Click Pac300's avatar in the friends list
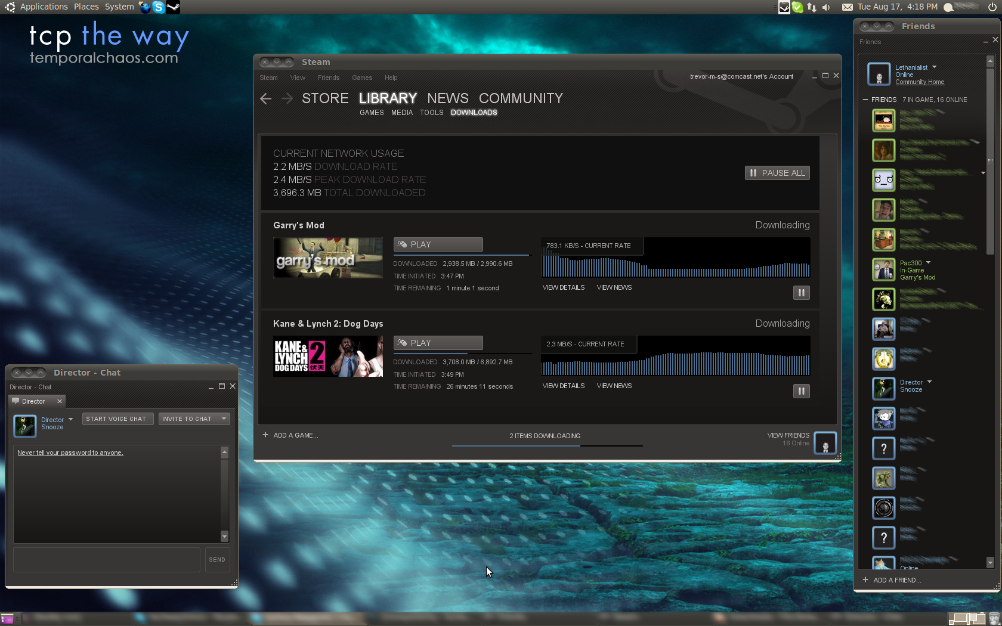The image size is (1002, 626). 883,269
